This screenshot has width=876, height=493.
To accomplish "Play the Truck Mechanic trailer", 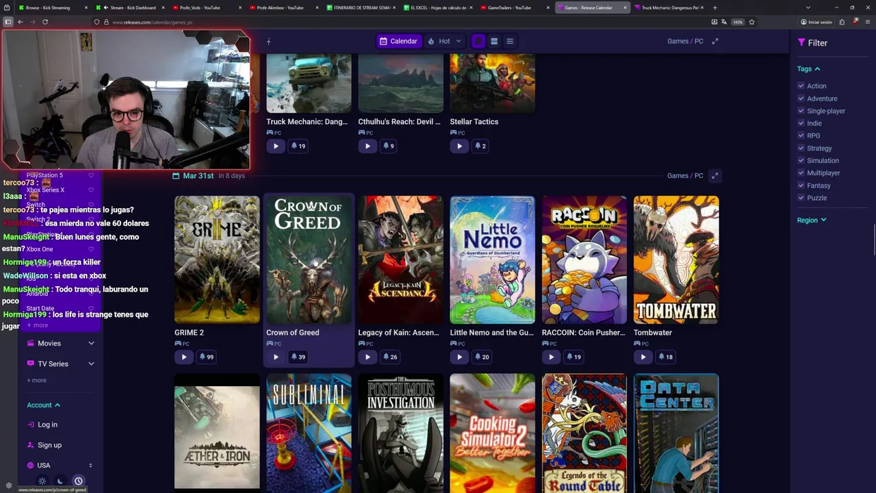I will 276,146.
